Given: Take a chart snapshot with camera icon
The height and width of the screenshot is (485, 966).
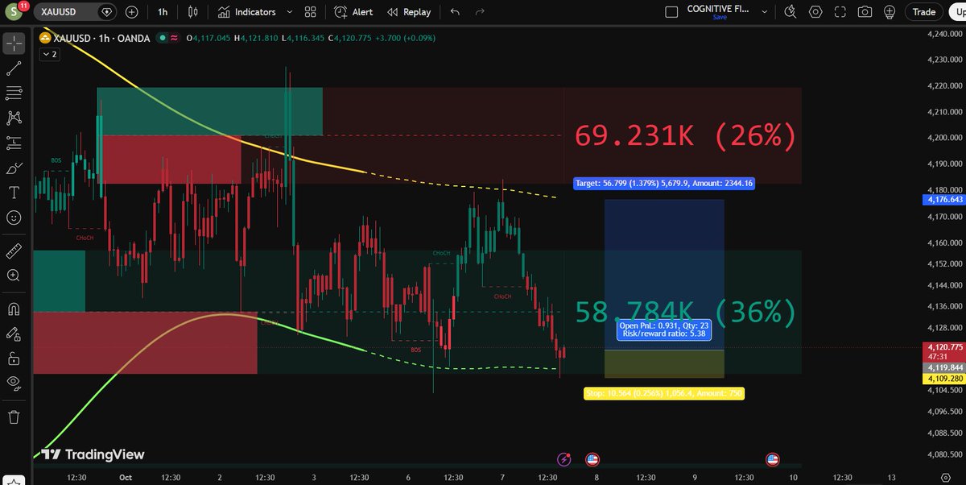Looking at the screenshot, I should tap(865, 12).
